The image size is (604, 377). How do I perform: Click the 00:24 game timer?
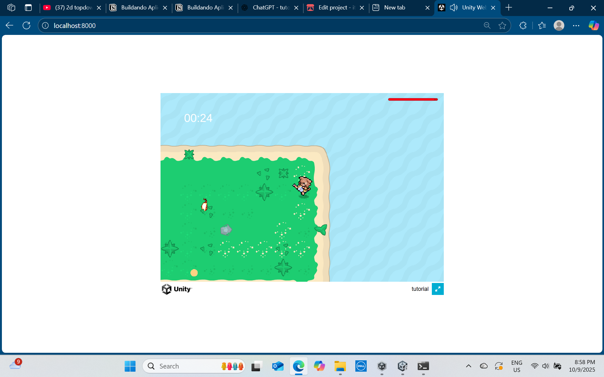point(198,118)
